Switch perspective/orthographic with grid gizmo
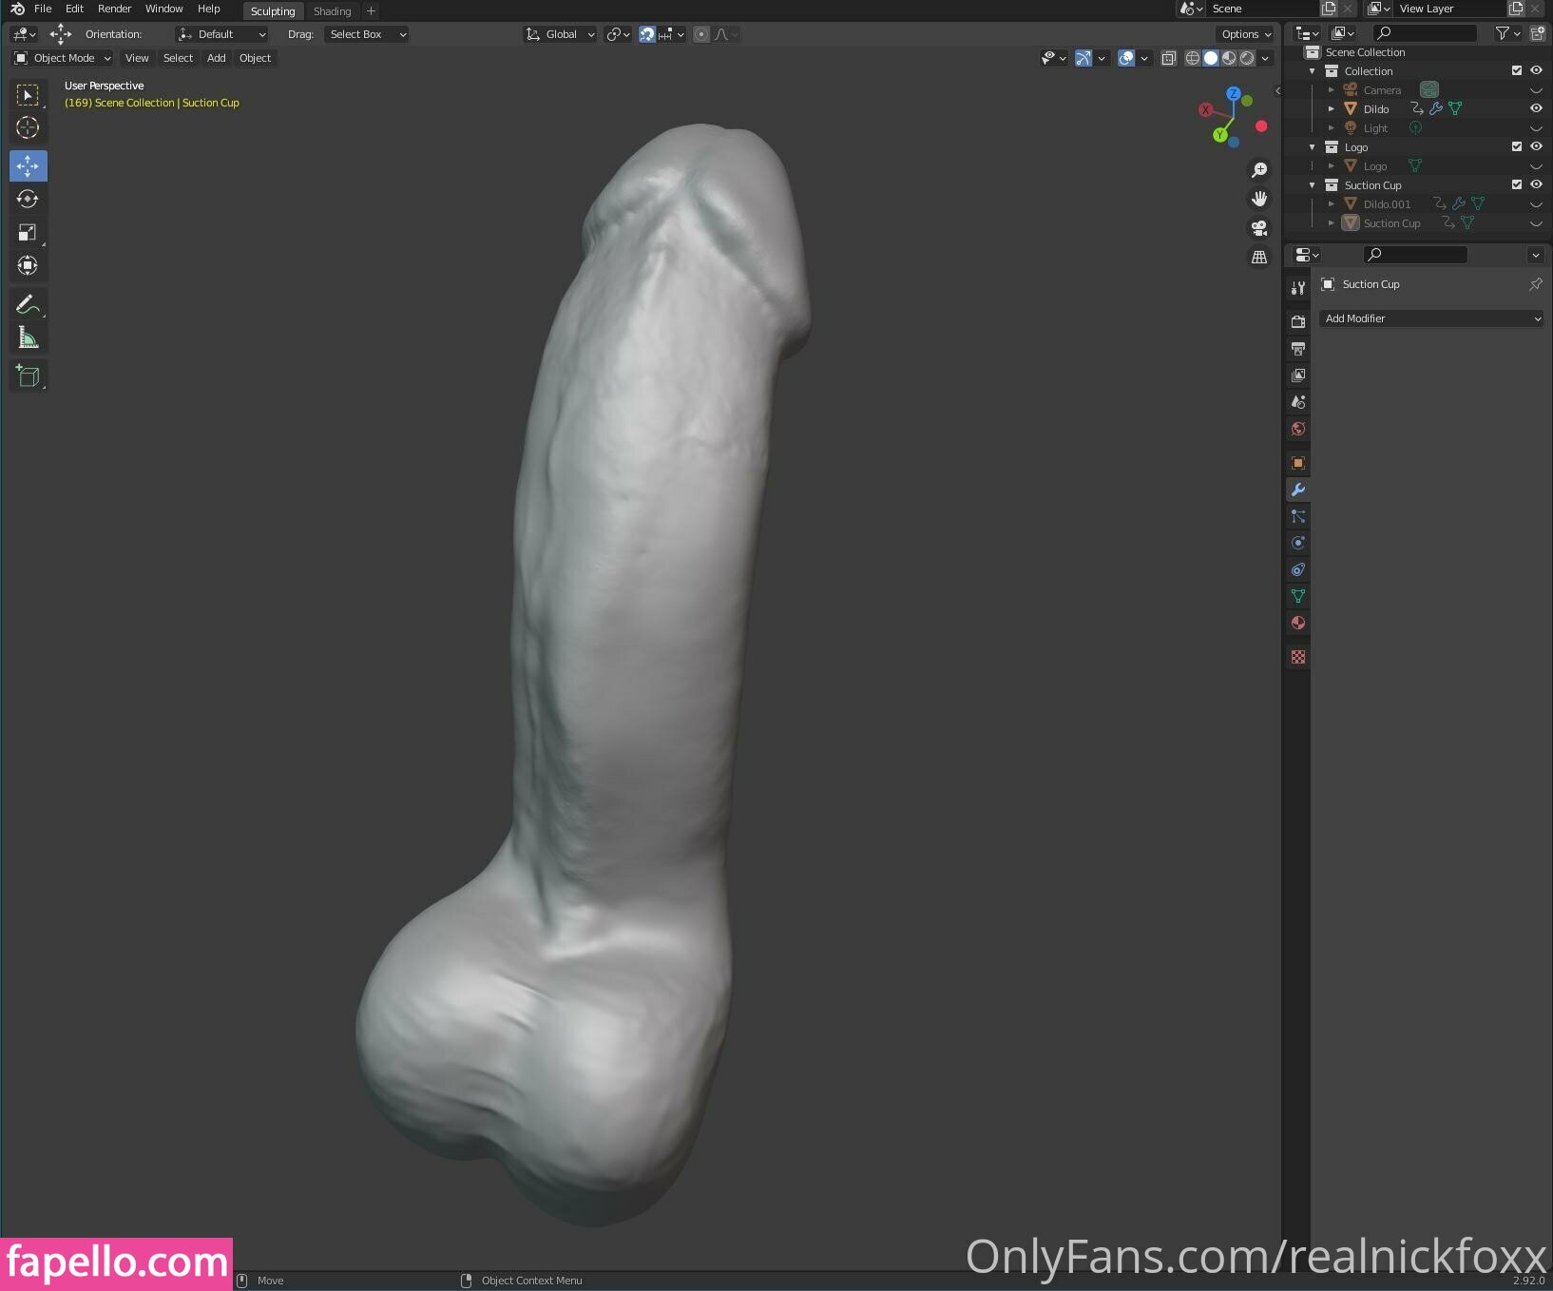The width and height of the screenshot is (1553, 1291). coord(1259,257)
